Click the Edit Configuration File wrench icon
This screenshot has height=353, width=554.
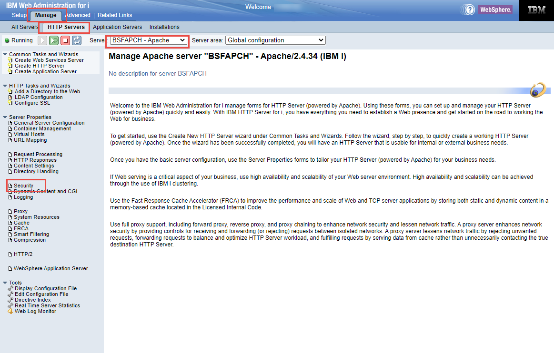[10, 294]
